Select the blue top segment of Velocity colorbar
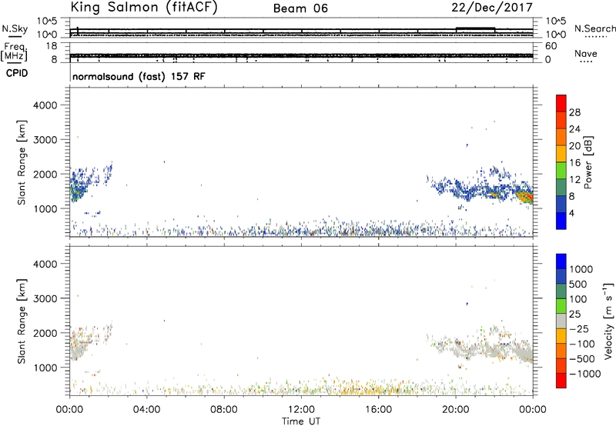Screen dimensions: 616x426 [561, 261]
